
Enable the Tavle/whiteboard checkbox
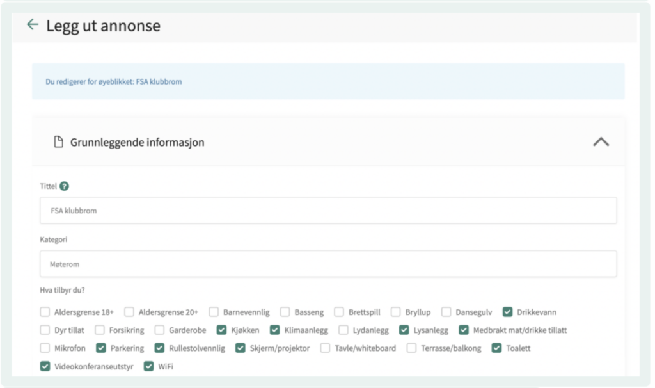[326, 348]
